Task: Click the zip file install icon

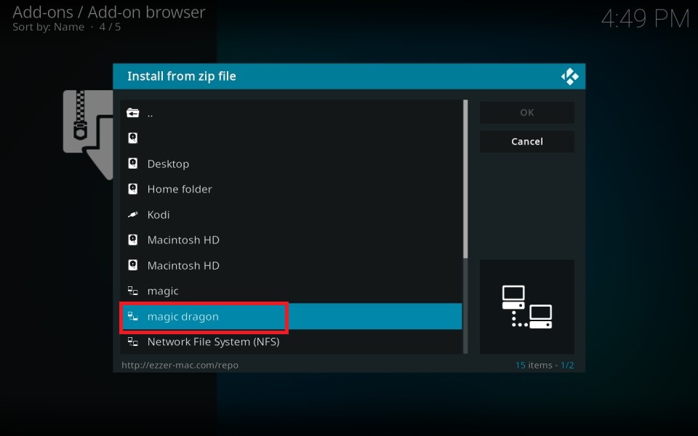Action: coord(88,134)
